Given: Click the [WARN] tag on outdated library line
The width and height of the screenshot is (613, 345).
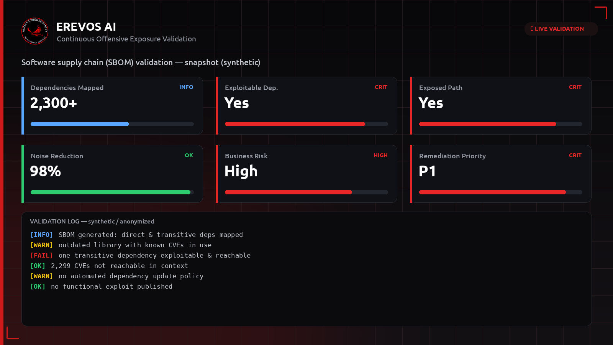Looking at the screenshot, I should (x=42, y=245).
